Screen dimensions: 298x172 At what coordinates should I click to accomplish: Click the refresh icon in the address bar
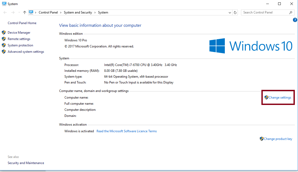235,12
